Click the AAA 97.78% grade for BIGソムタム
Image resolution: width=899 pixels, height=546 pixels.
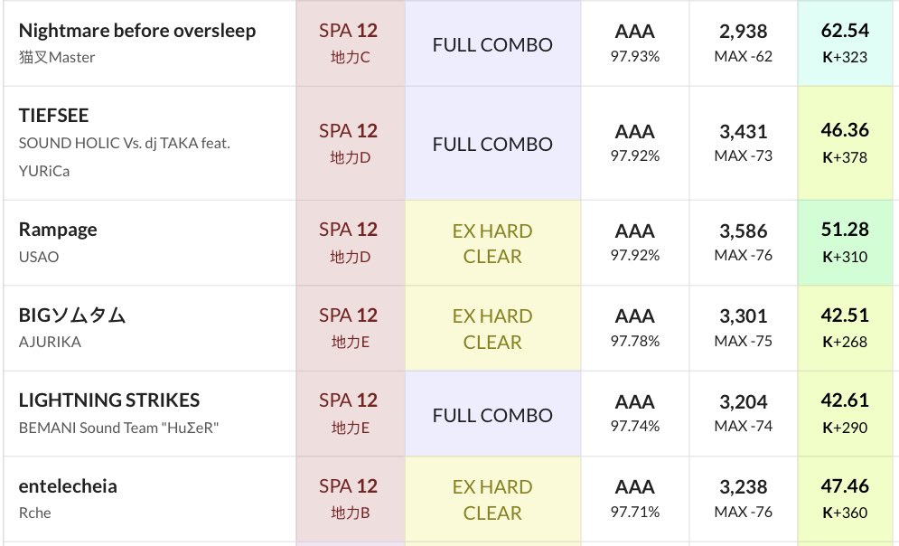coord(635,327)
